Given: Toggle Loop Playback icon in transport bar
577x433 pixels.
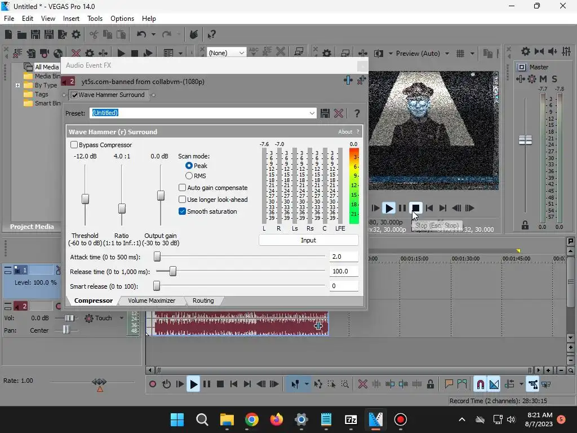Looking at the screenshot, I should [166, 385].
